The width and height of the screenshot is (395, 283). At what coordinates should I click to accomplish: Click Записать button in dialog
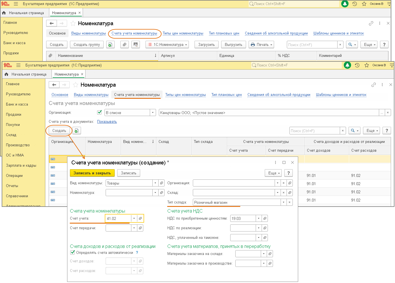point(129,173)
